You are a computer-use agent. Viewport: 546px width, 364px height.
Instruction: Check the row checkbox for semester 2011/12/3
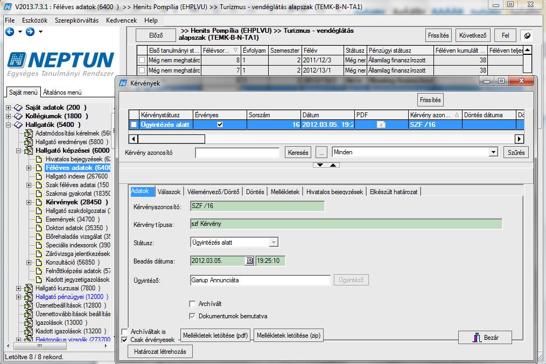pos(142,60)
